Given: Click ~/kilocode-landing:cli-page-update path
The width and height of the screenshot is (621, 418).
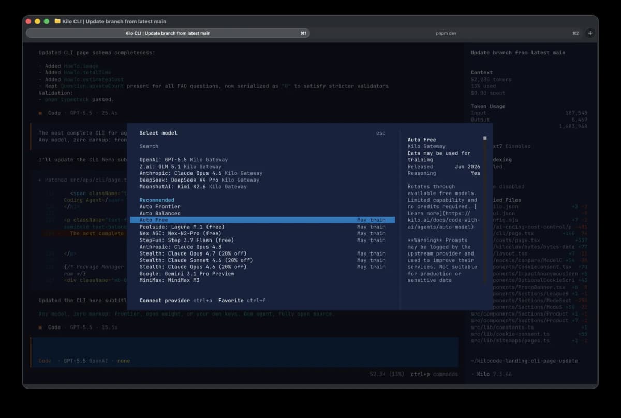Looking at the screenshot, I should [x=524, y=361].
